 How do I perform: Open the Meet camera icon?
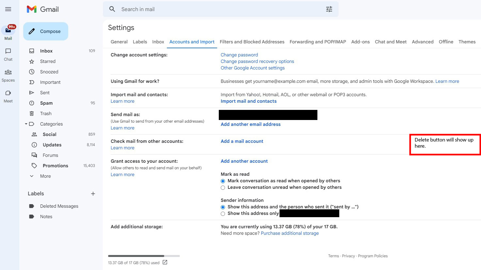coord(8,93)
